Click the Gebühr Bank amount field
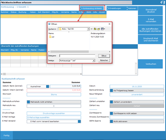 point(66,87)
